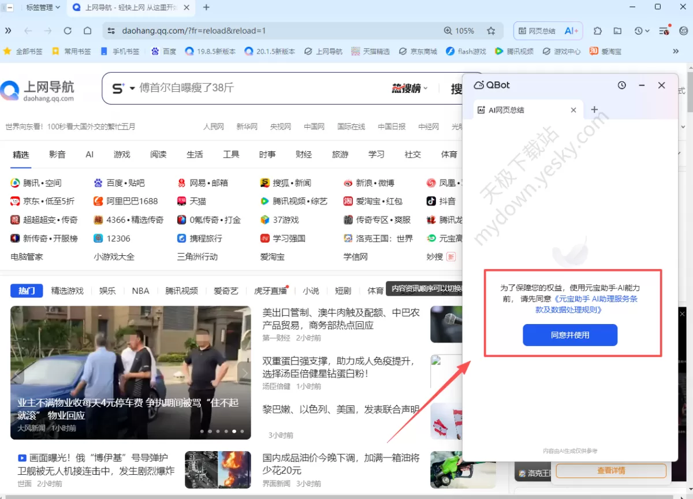Open the 20.1.5新版本 bookmark
Screen dimensions: 693x499
coord(270,51)
